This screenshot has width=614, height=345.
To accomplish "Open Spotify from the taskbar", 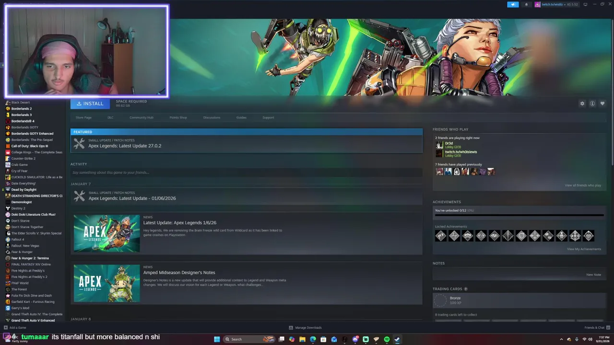I will pos(387,339).
